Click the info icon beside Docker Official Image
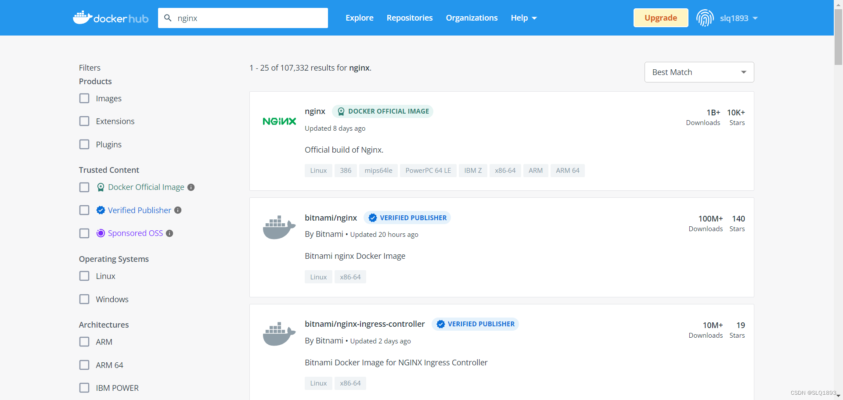Viewport: 843px width, 400px height. point(191,187)
